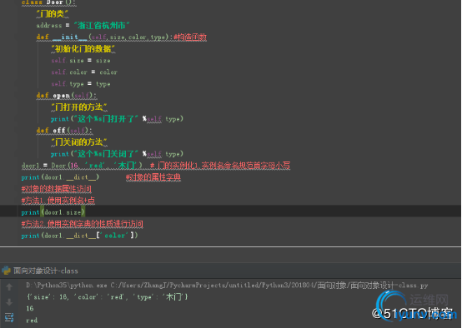
Task: Click the comment '#对象的属性字典'
Action: (x=153, y=177)
